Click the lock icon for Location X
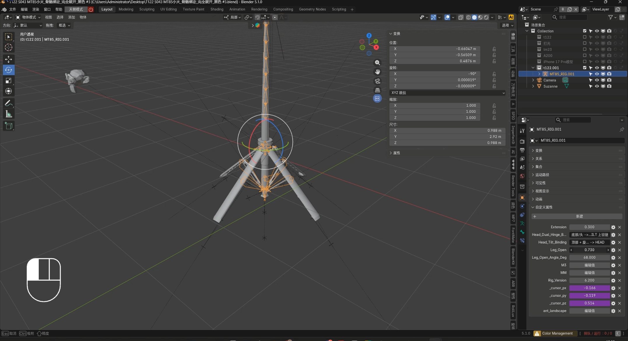This screenshot has width=628, height=341. point(494,49)
